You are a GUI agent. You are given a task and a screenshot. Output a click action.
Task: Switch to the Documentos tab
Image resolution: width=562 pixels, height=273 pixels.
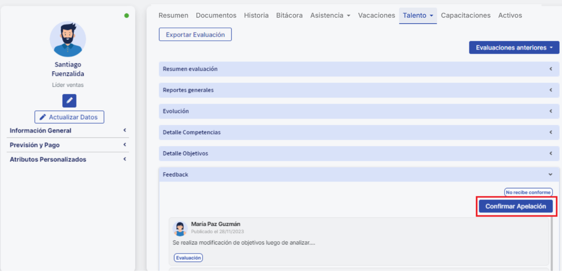pos(216,16)
